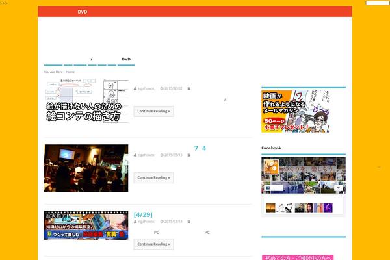
Task: Open the [4/29] post title
Action: pos(143,214)
